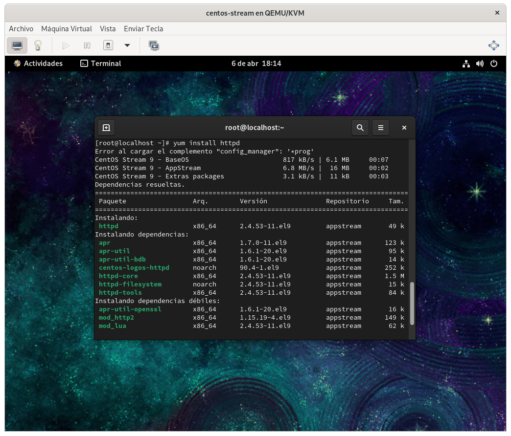Open the Máquina Virtual menu
The height and width of the screenshot is (436, 511).
(x=67, y=29)
